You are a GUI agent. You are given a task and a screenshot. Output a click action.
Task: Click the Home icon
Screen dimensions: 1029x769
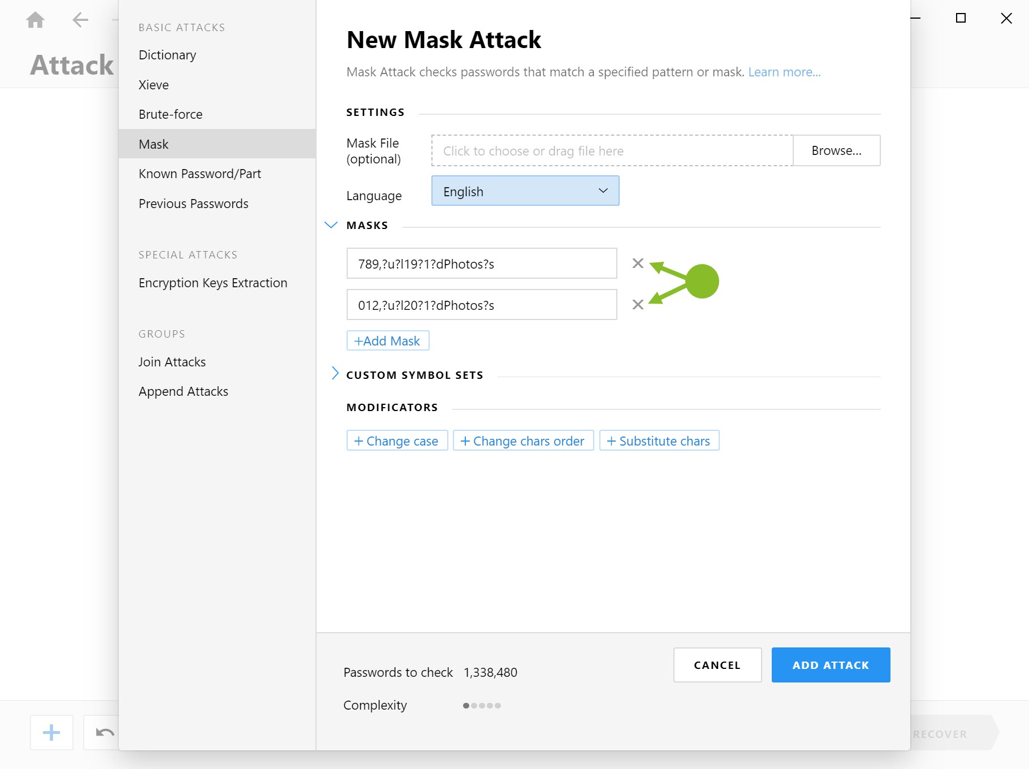(35, 19)
